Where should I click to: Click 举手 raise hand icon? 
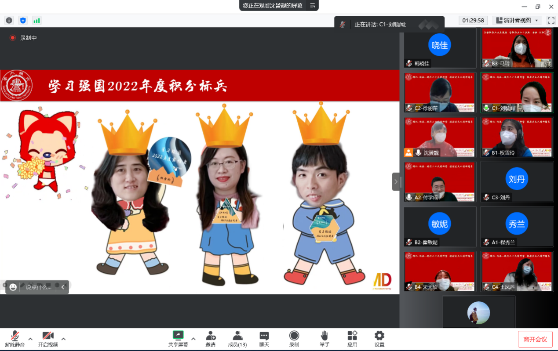click(324, 339)
